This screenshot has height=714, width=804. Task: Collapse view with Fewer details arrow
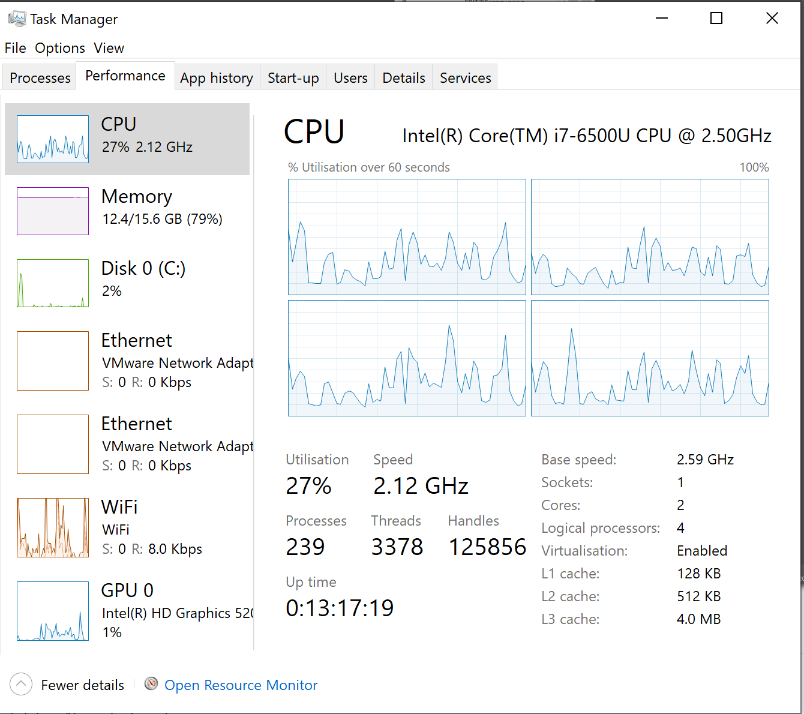click(21, 684)
